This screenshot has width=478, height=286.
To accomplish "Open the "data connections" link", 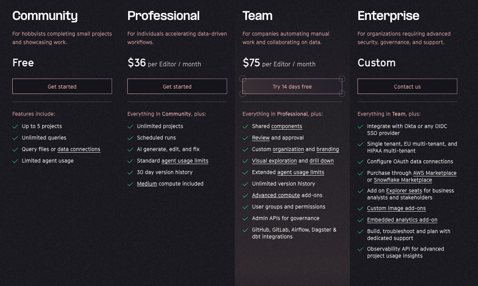I will [79, 149].
